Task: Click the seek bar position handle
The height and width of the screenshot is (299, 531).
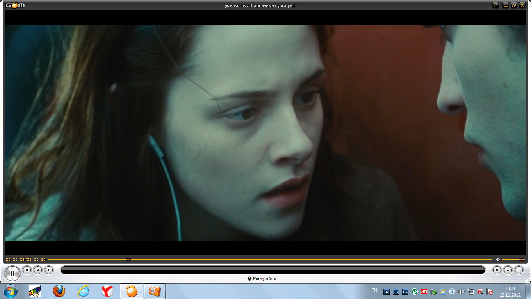Action: pos(128,259)
